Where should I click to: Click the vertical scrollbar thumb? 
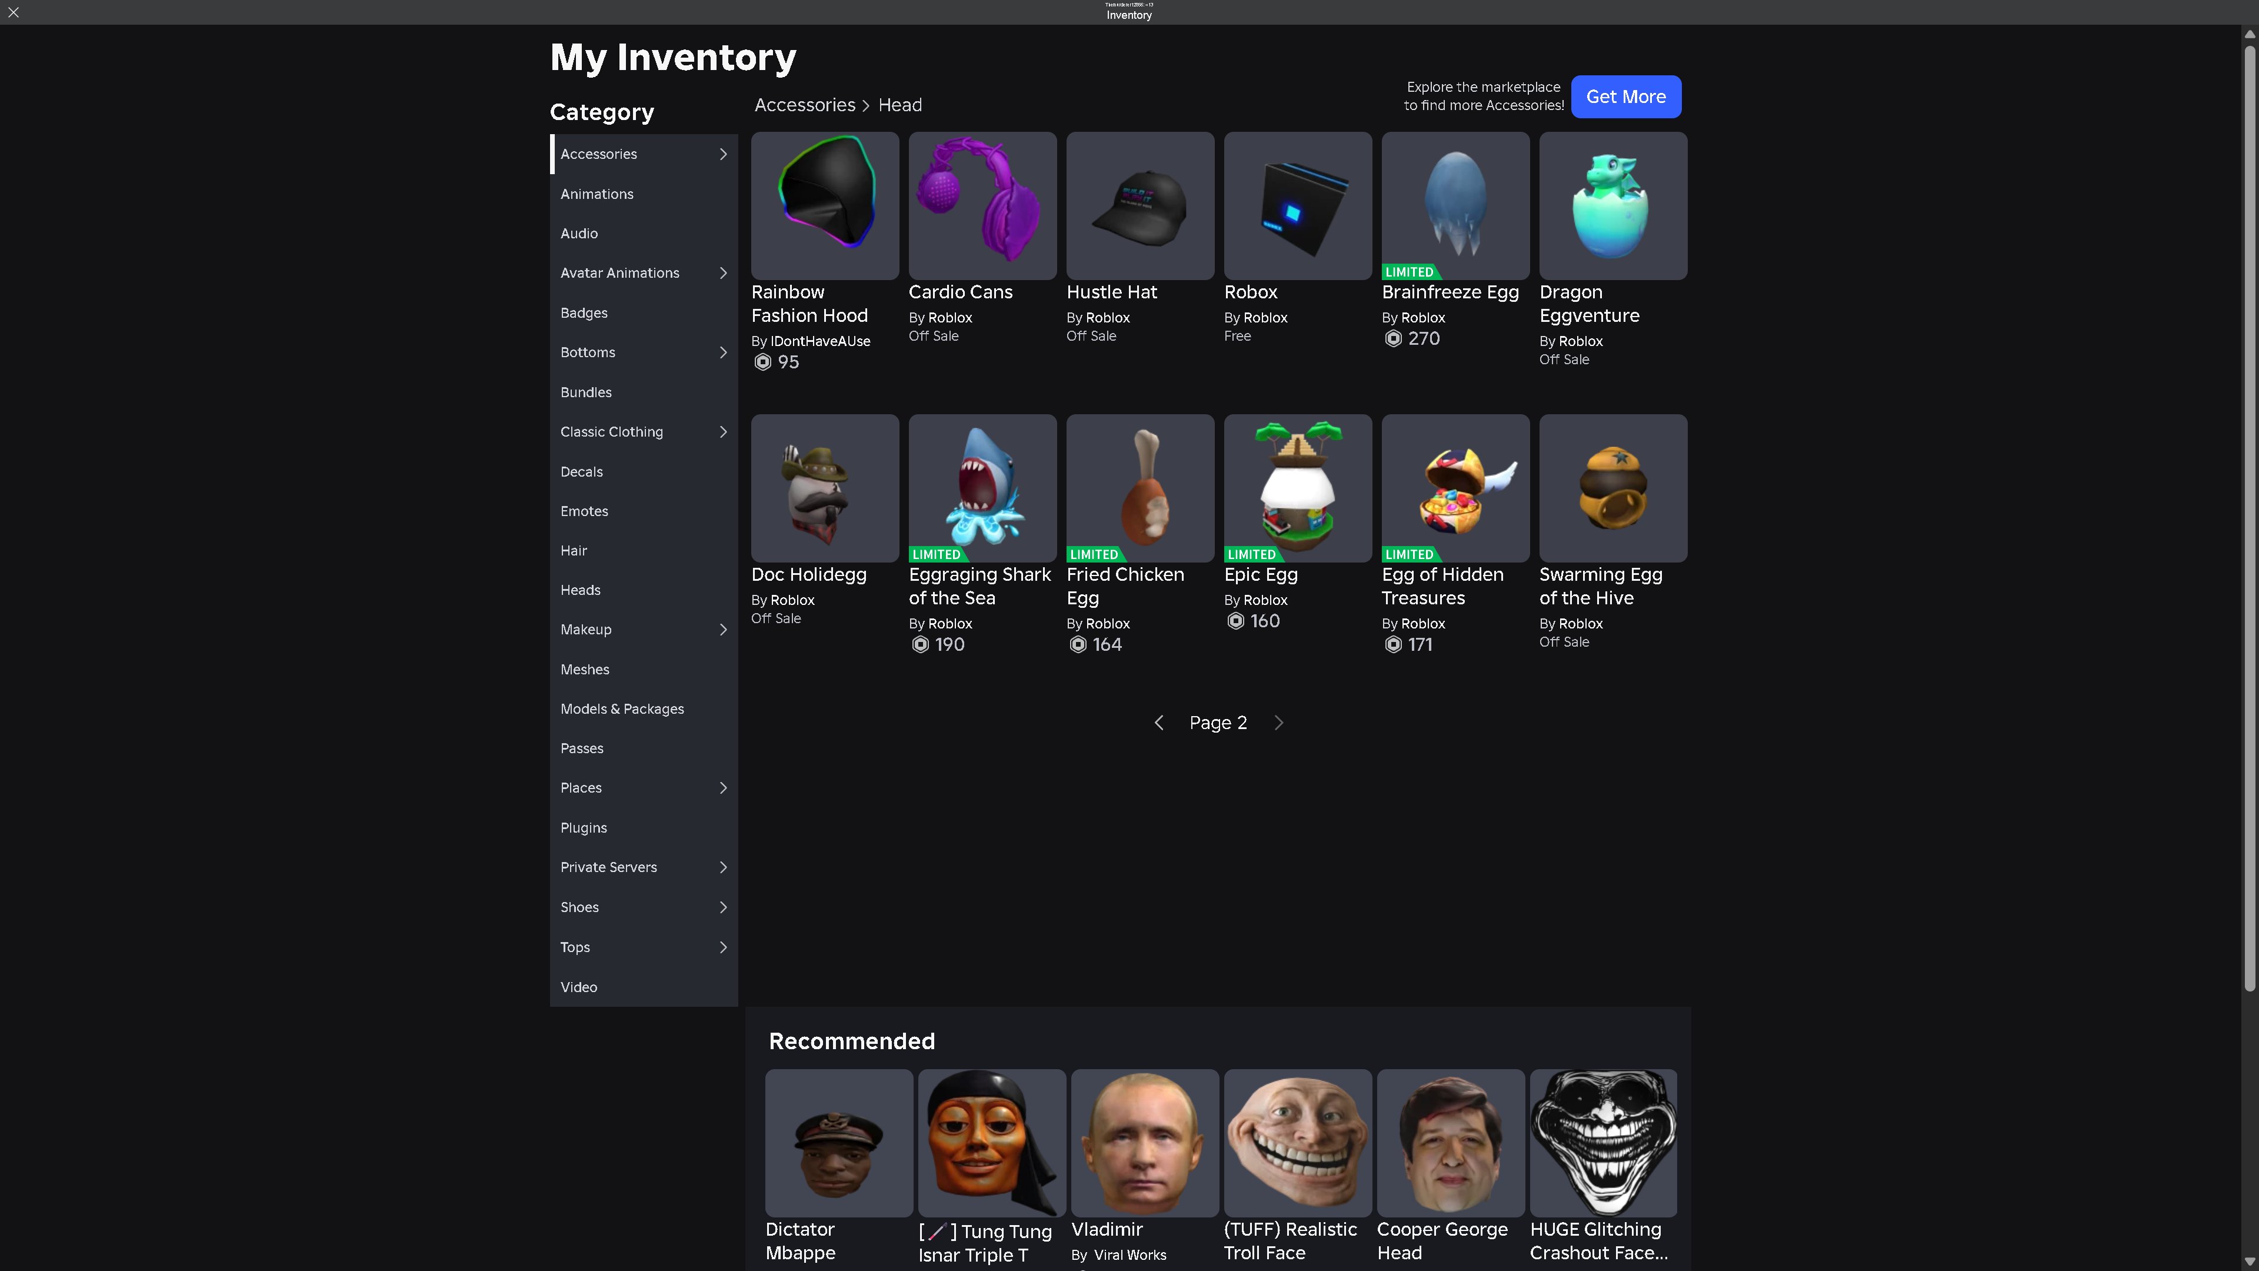coord(2250,518)
